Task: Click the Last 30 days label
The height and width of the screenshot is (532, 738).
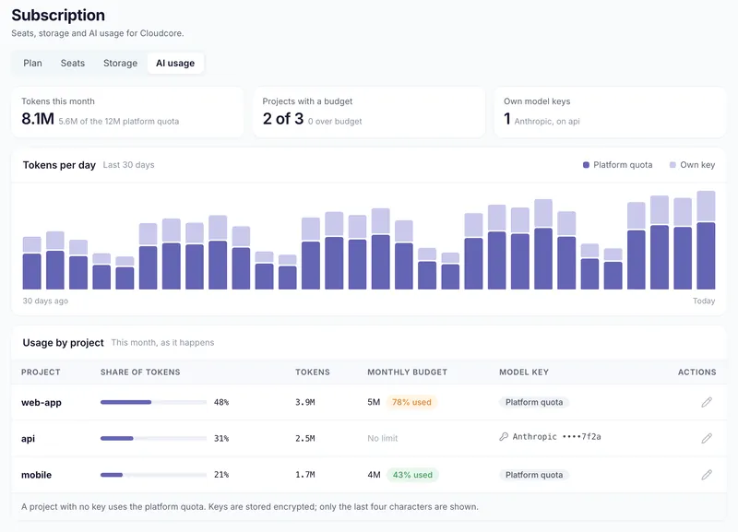Action: coord(128,165)
